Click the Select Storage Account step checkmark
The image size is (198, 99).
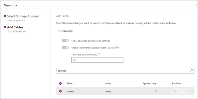5,16
